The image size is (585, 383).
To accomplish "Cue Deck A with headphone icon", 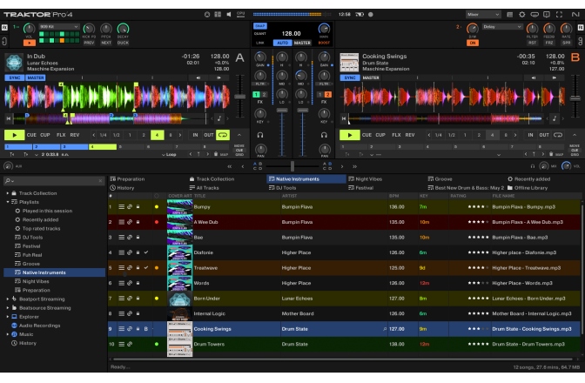I will [260, 135].
